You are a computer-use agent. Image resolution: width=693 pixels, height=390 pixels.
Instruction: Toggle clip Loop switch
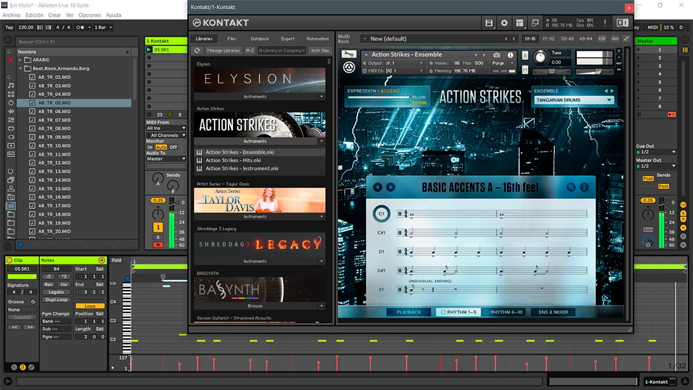point(90,306)
